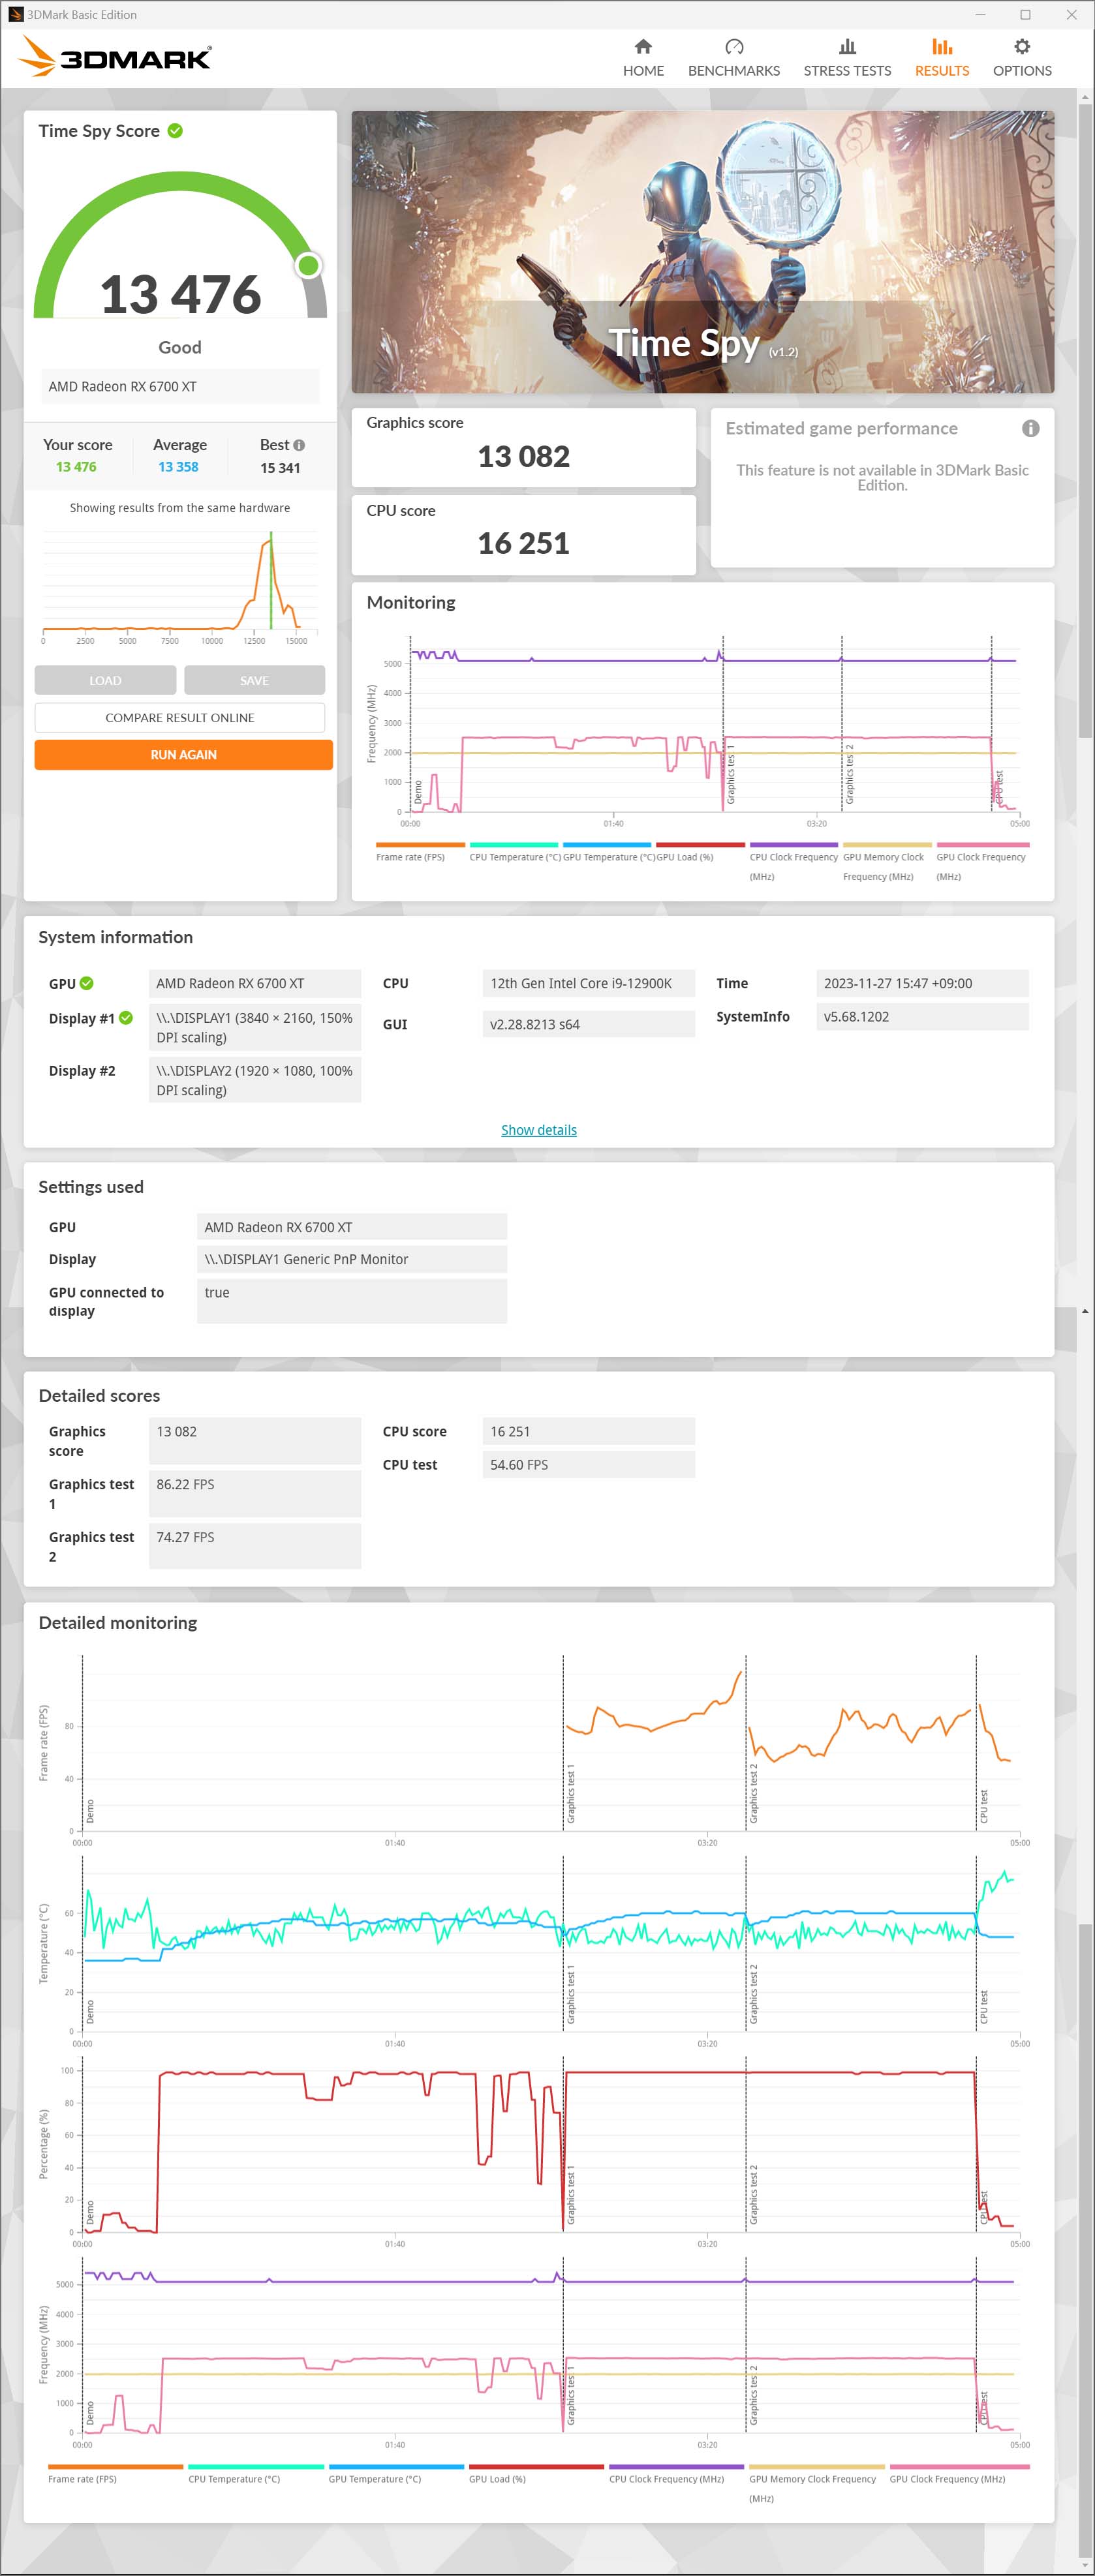Click the Average score 13 358
This screenshot has height=2576, width=1095.
178,467
